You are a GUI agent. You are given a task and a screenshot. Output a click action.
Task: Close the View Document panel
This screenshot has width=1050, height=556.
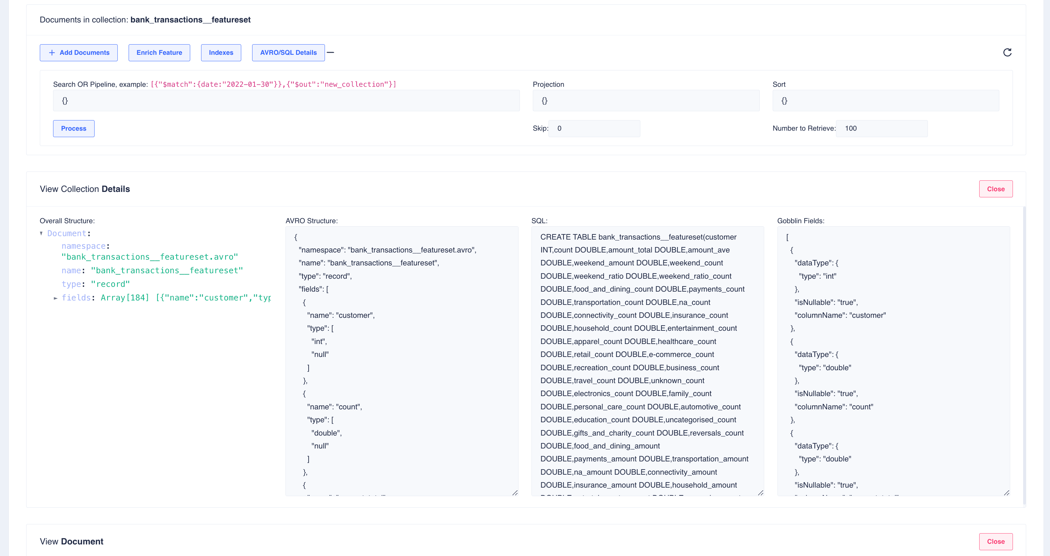pyautogui.click(x=995, y=541)
